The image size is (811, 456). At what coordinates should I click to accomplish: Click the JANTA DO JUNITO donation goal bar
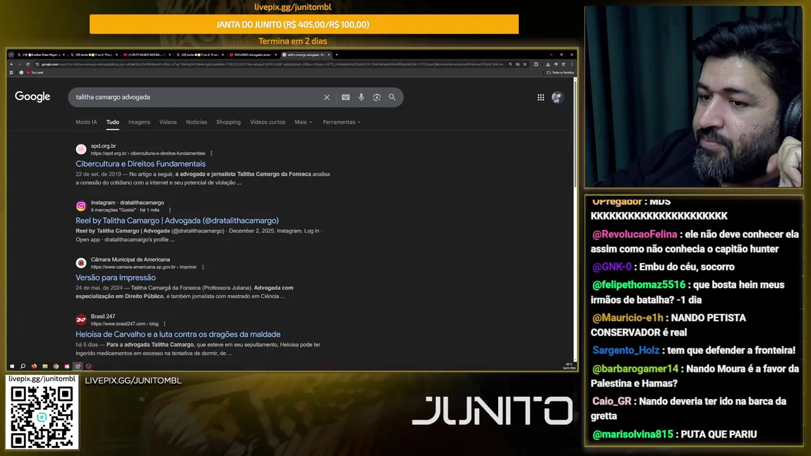[x=304, y=24]
